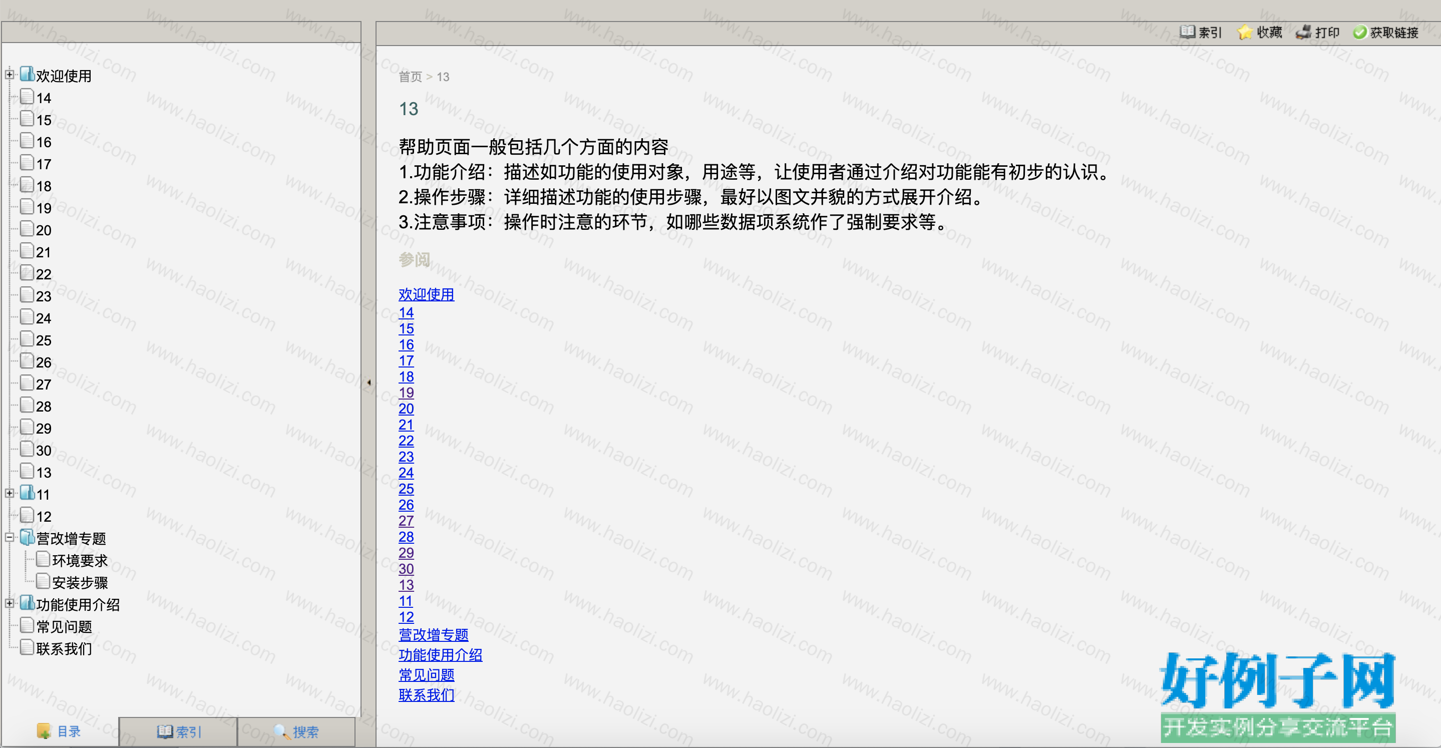This screenshot has height=748, width=1441.
Task: Click the page icon beside 环境要求
Action: pos(43,559)
